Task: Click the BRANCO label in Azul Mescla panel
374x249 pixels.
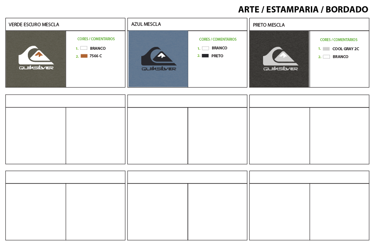Action: coord(219,48)
